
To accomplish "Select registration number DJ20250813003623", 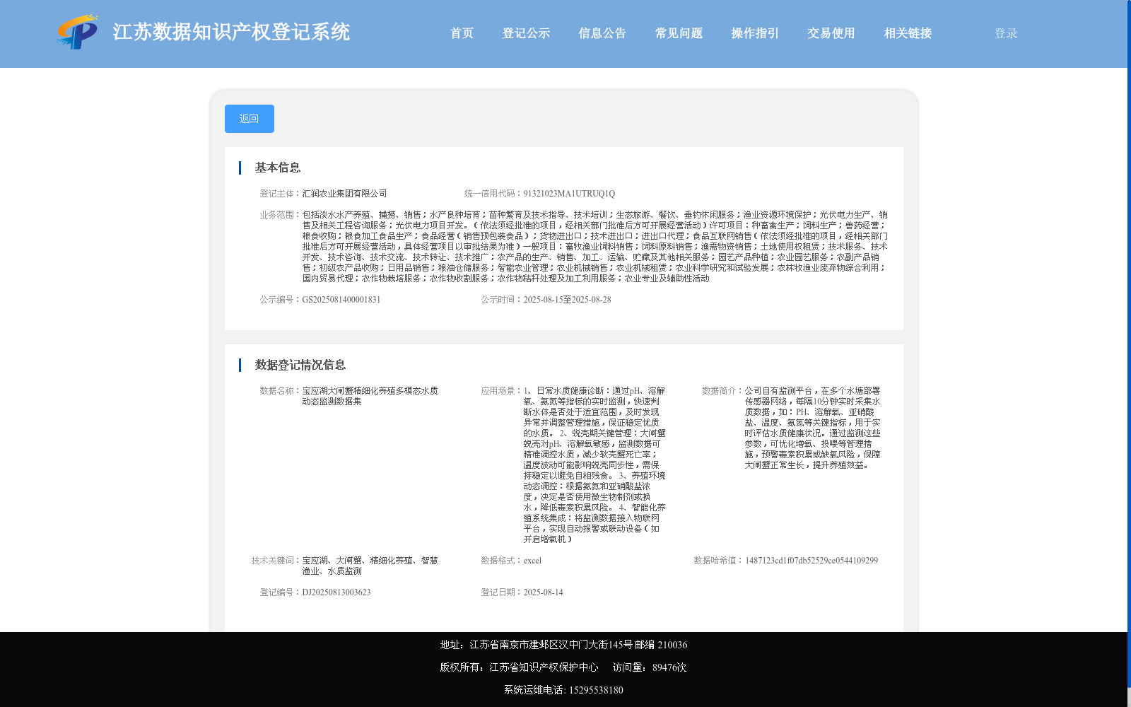I will coord(336,592).
